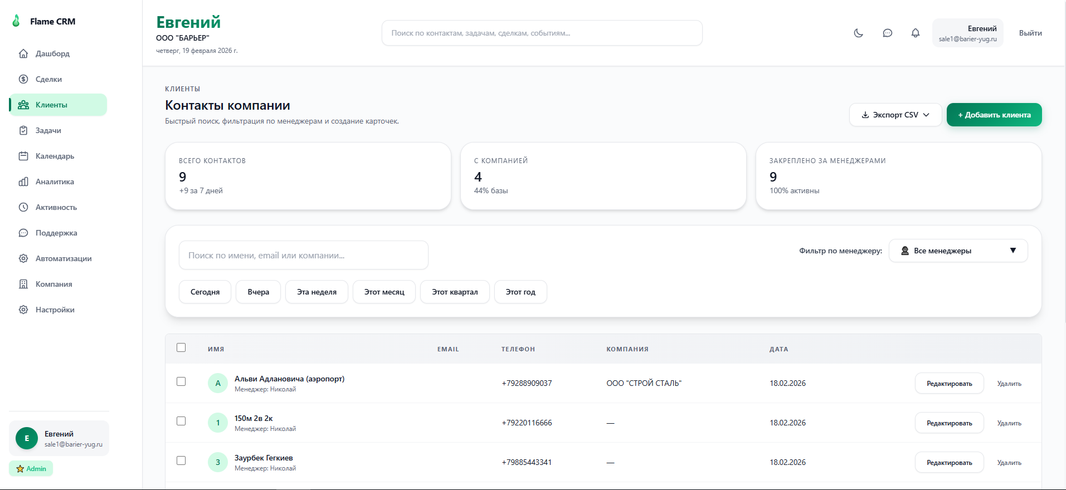
Task: Open the Поддержка sidebar section
Action: [56, 233]
